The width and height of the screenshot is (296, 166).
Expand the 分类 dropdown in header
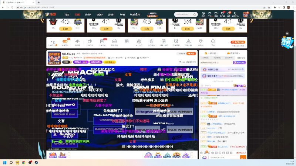88,14
